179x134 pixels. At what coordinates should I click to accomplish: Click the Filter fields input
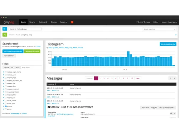31,68
